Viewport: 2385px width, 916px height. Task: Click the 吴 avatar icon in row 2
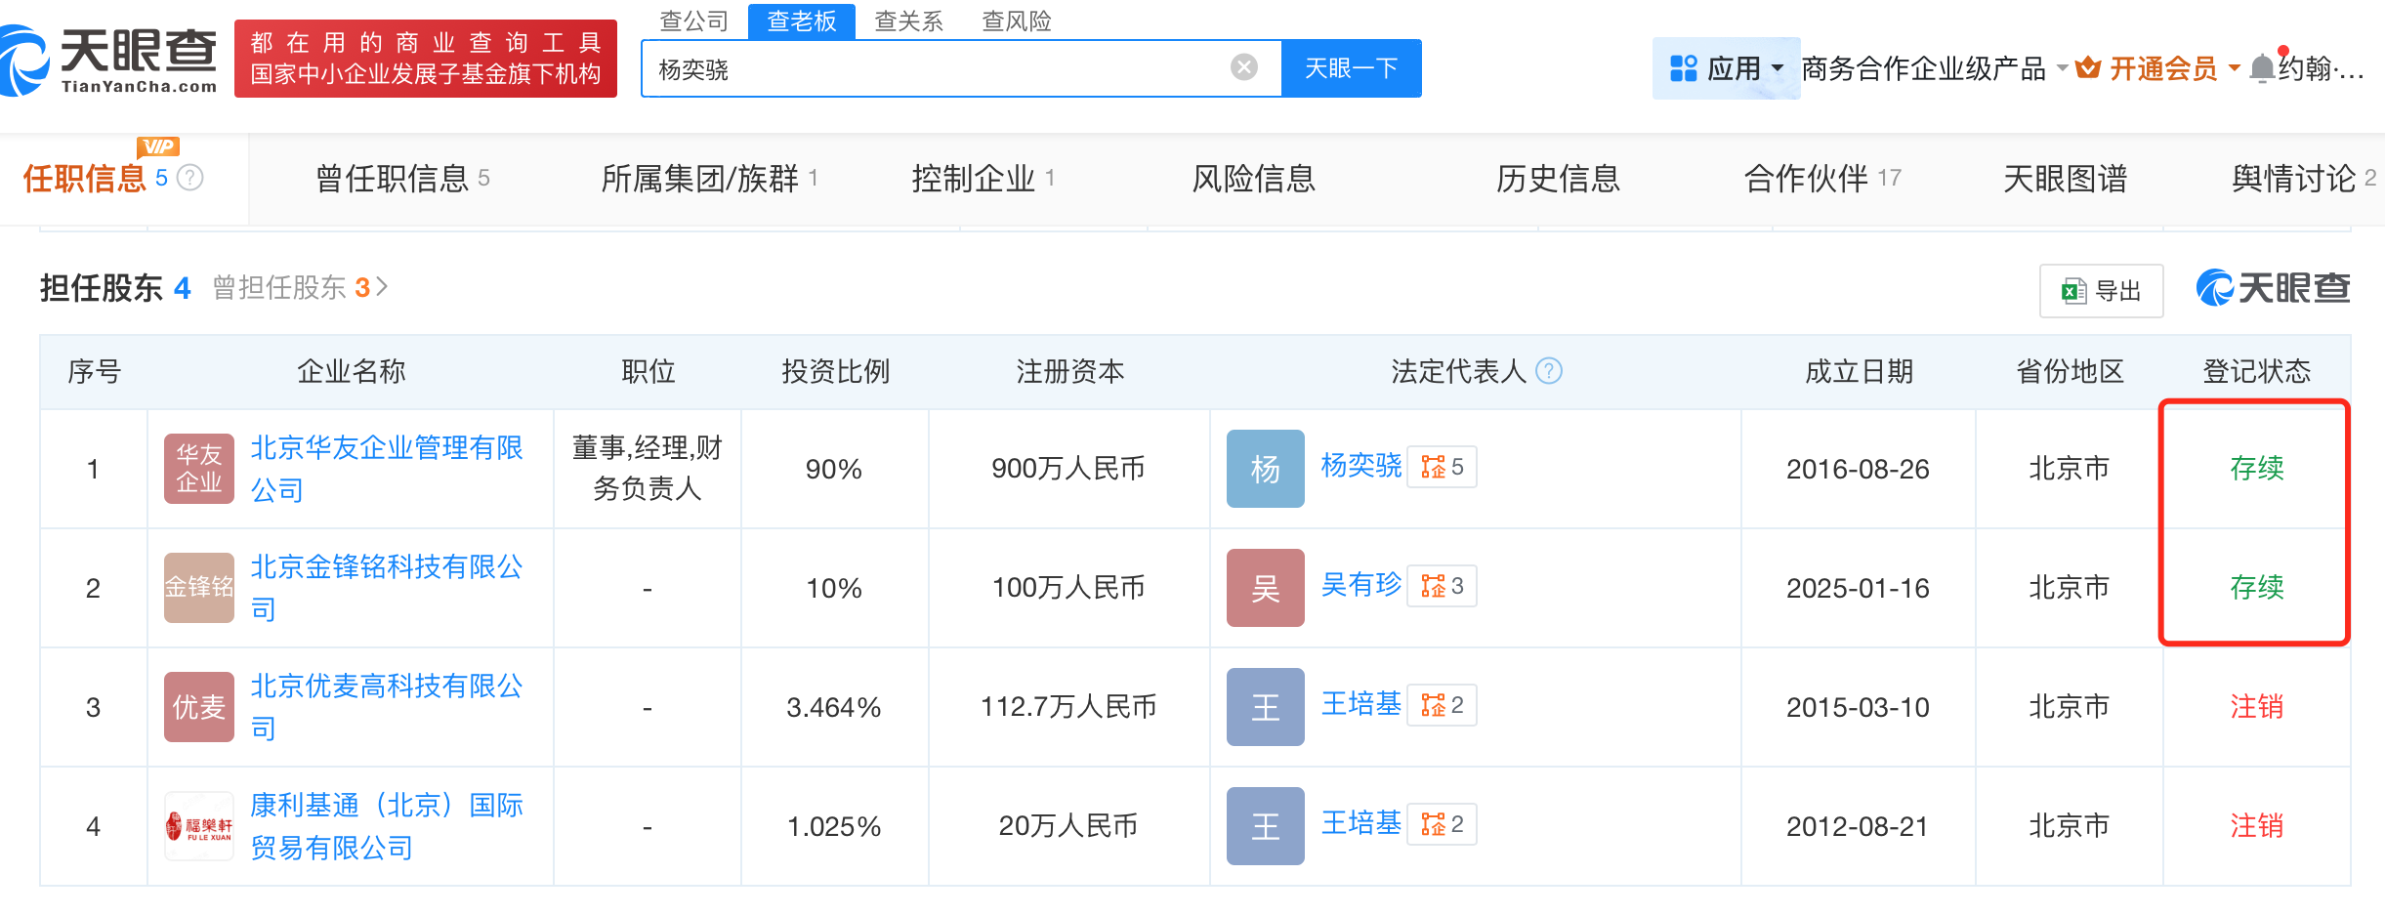(x=1266, y=588)
